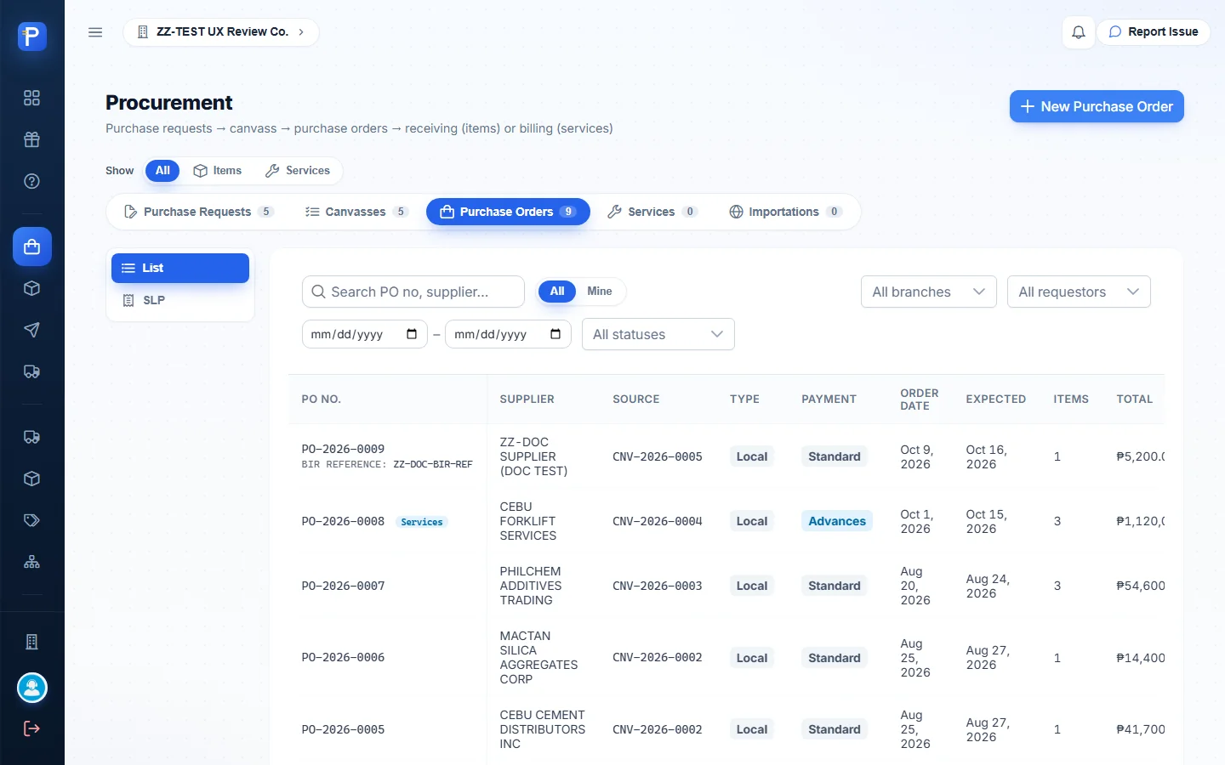
Task: Open the SLP view in side panel
Action: 180,300
